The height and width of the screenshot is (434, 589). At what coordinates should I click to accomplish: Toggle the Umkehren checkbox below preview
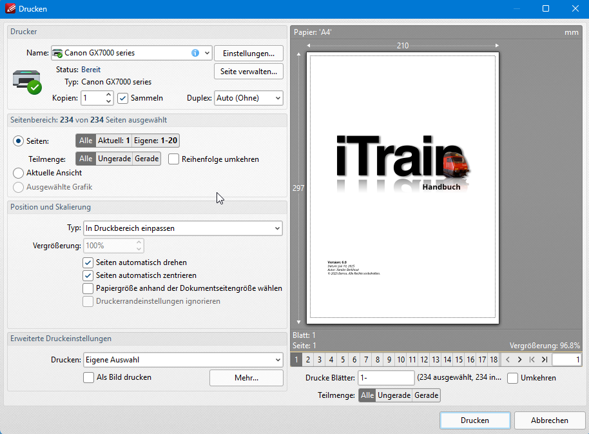[x=513, y=378]
